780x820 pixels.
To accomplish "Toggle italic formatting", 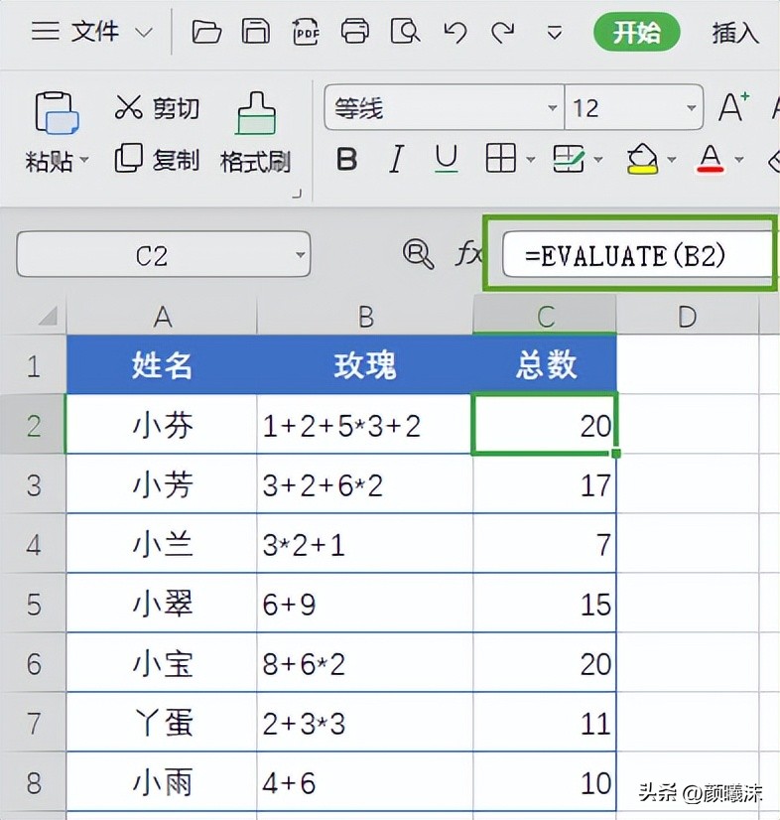I will [x=397, y=159].
